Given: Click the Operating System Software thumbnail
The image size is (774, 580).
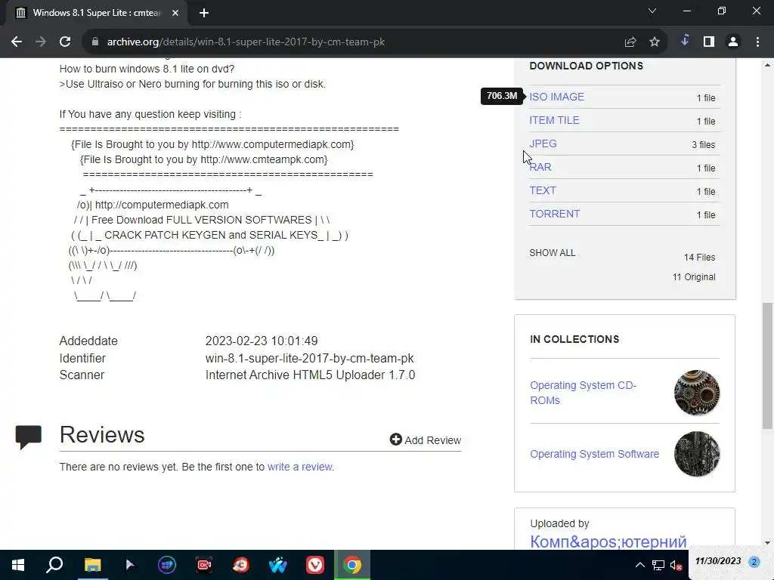Looking at the screenshot, I should (x=696, y=454).
